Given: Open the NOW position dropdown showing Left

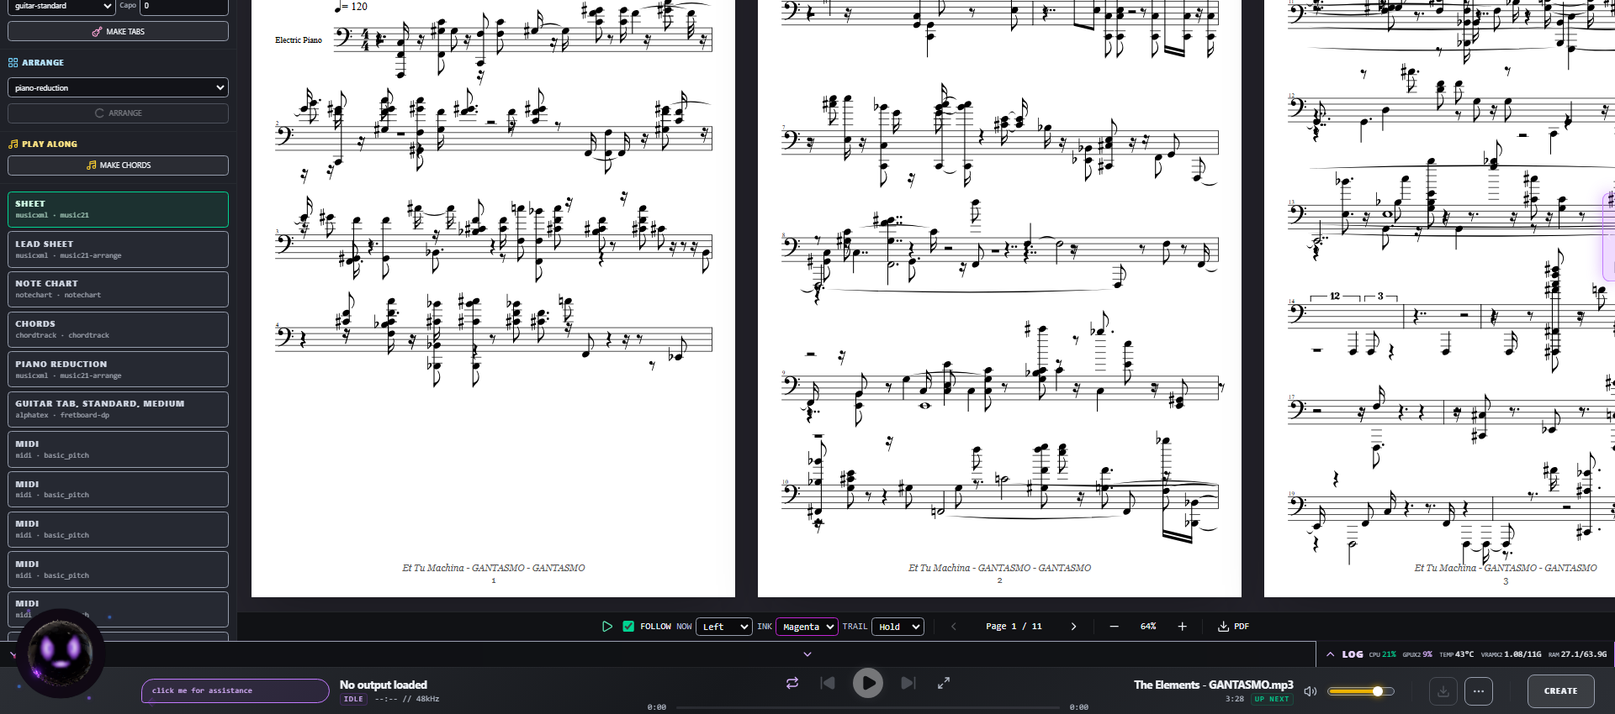Looking at the screenshot, I should pyautogui.click(x=723, y=627).
